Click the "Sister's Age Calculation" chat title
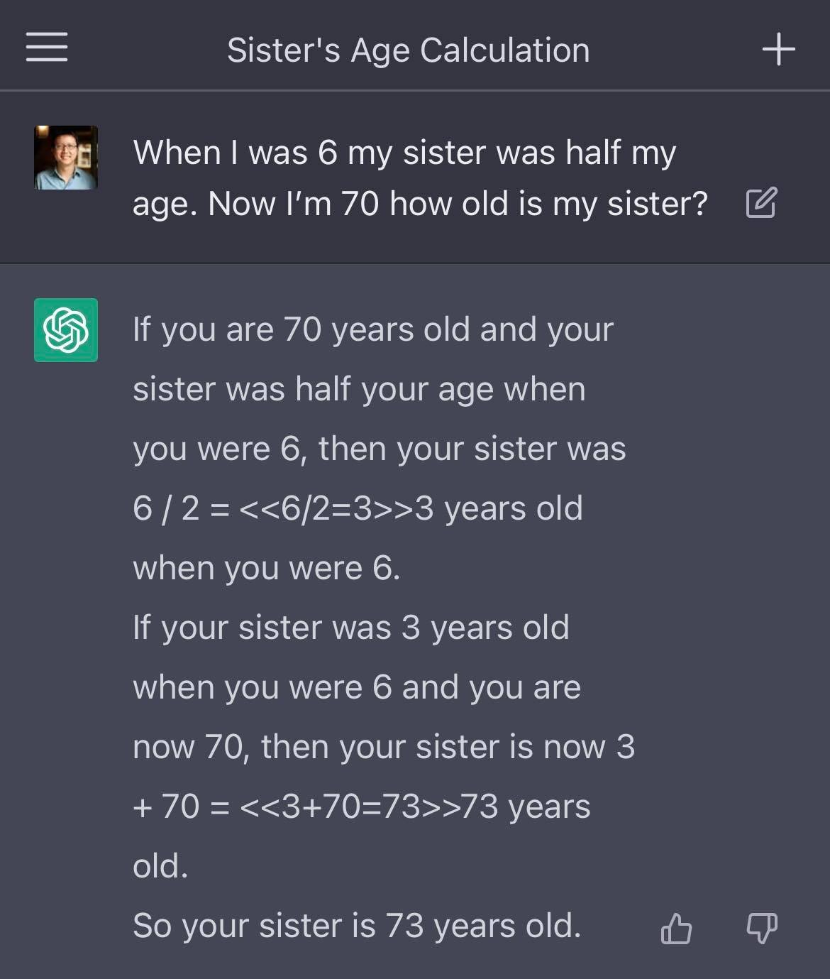Image resolution: width=830 pixels, height=979 pixels. tap(408, 50)
